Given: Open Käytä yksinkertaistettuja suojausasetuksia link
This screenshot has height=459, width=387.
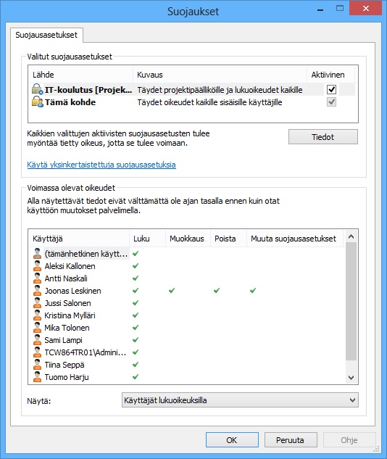Looking at the screenshot, I should point(101,165).
